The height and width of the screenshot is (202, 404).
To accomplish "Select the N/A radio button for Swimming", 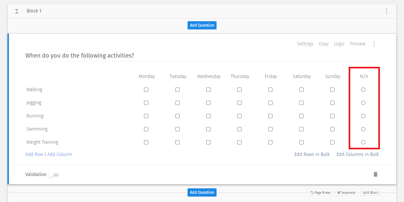I will [363, 129].
